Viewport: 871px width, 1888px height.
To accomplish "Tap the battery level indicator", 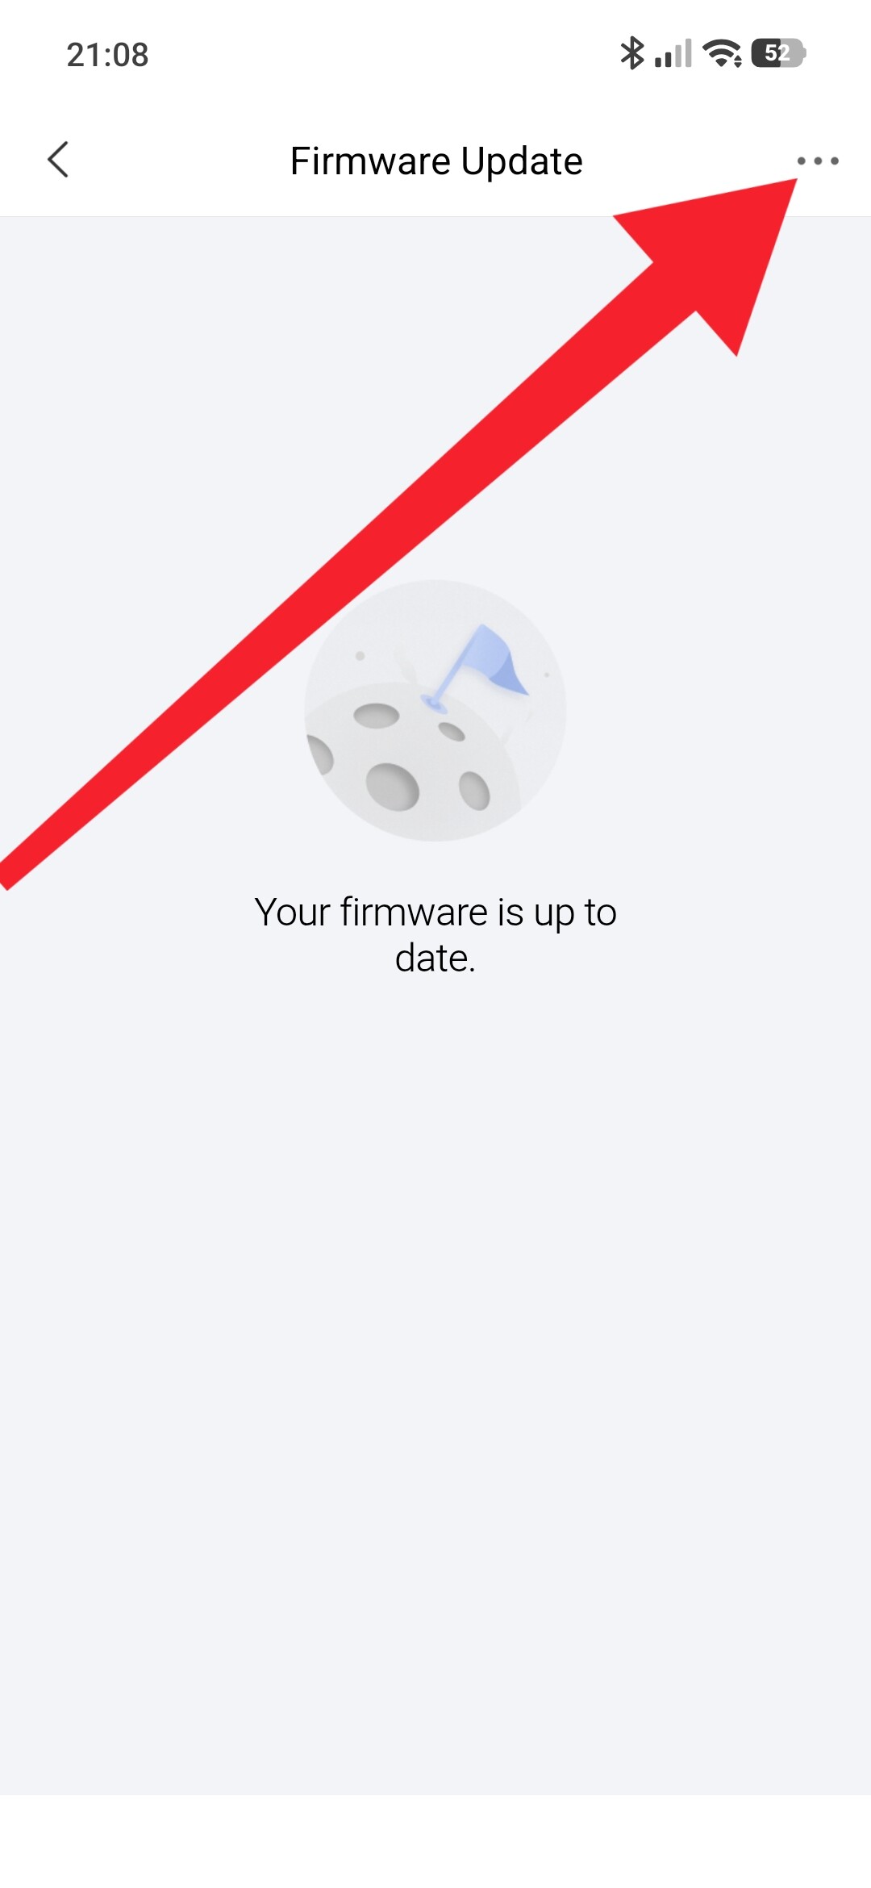I will pos(778,53).
